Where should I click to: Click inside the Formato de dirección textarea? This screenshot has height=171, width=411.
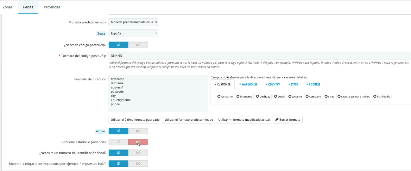tap(158, 94)
